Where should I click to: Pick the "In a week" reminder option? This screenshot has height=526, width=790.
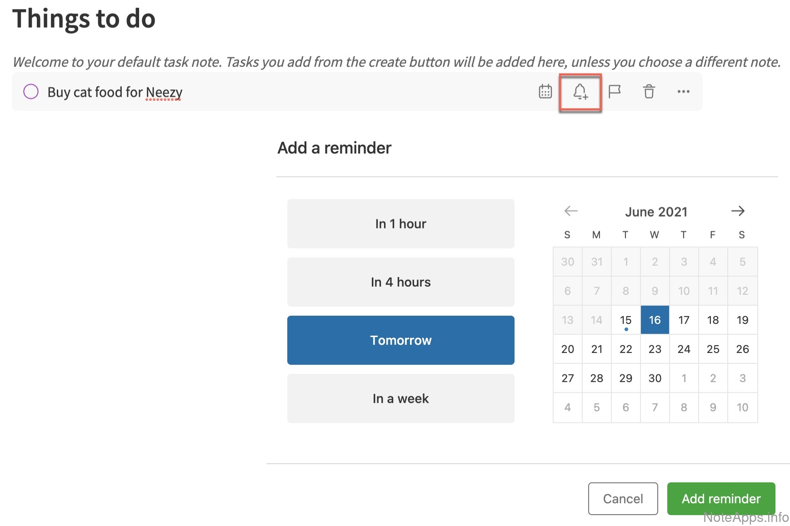400,398
